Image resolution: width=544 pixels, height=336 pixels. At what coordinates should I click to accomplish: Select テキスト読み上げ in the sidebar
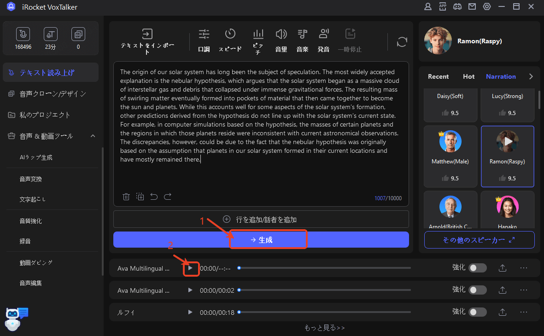point(51,72)
